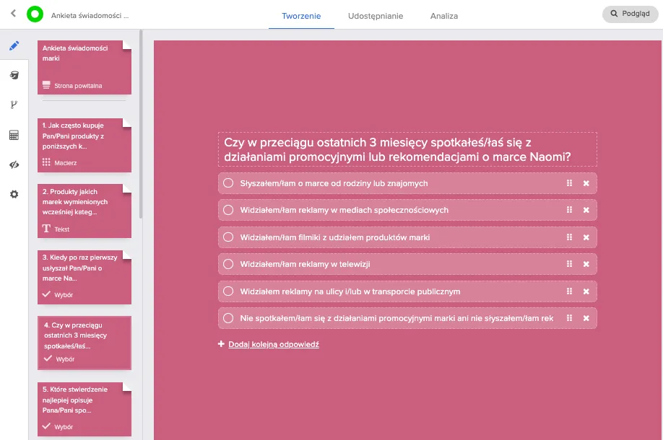Open question 1 'Jak często kupuje' card

point(84,145)
